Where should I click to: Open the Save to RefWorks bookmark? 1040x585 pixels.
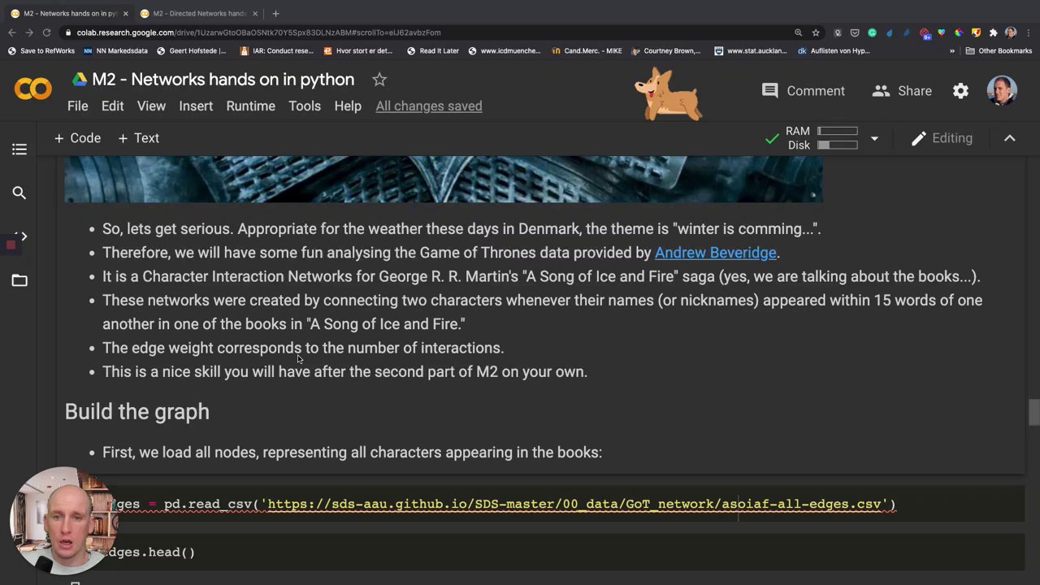click(x=41, y=50)
